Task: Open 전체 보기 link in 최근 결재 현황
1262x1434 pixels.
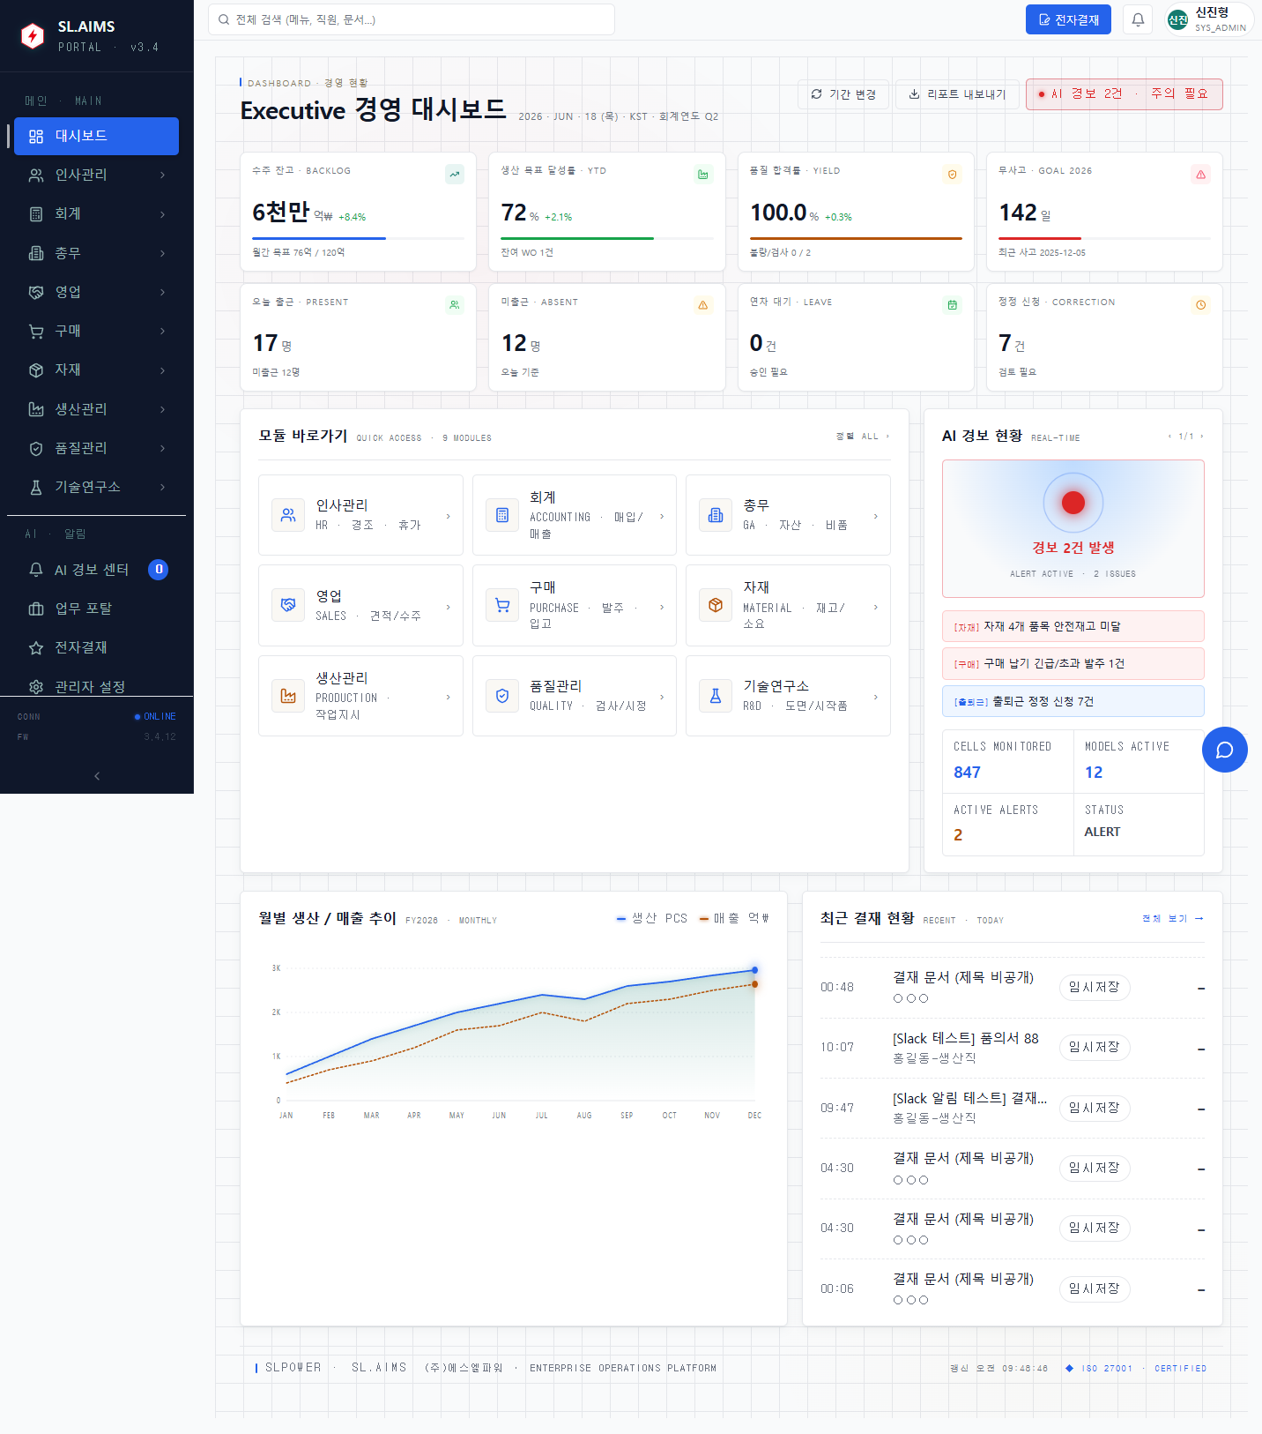Action: [1173, 919]
